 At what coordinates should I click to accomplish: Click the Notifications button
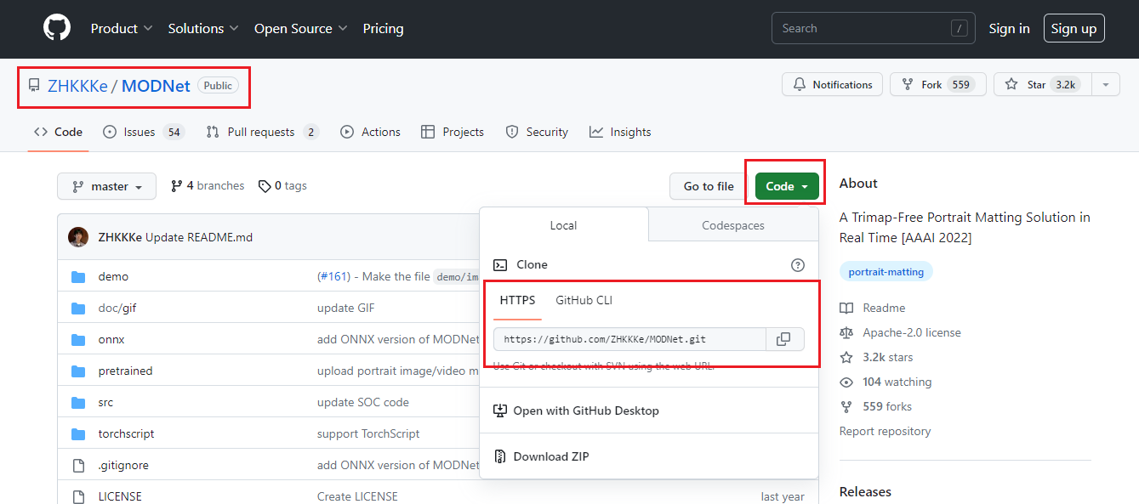click(x=832, y=85)
